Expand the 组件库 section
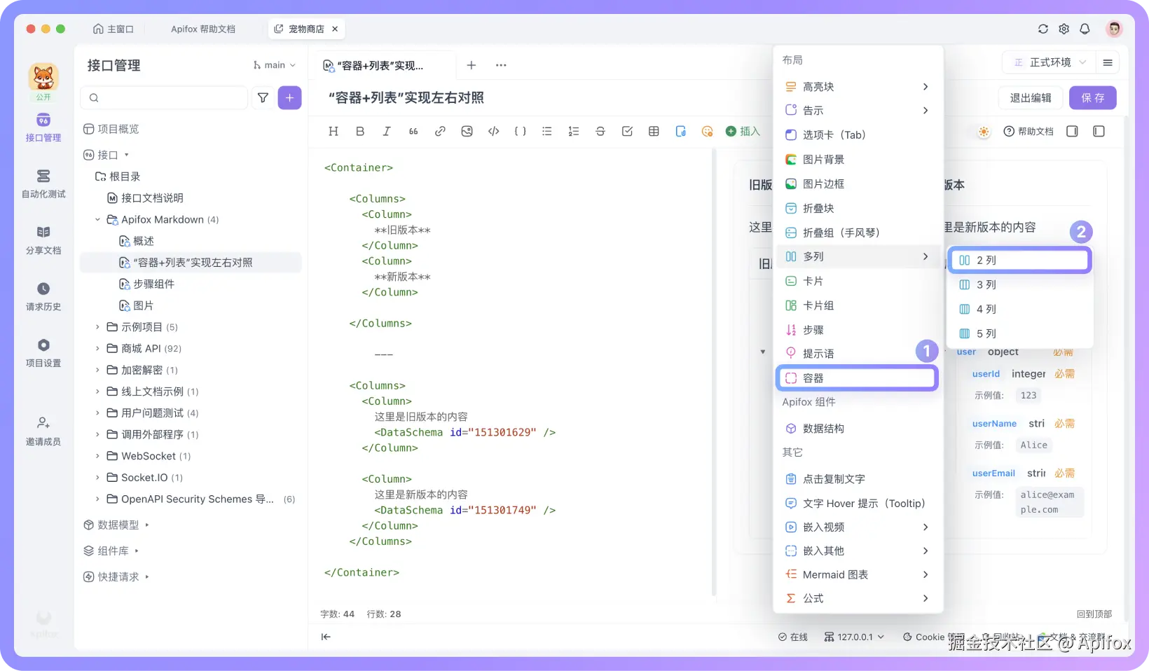This screenshot has height=671, width=1149. [137, 551]
